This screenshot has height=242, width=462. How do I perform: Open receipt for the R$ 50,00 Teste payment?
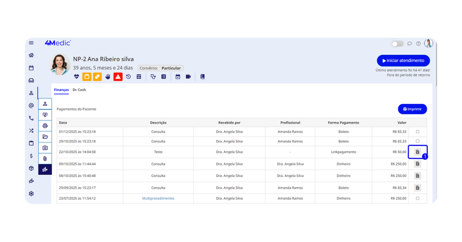coord(417,152)
